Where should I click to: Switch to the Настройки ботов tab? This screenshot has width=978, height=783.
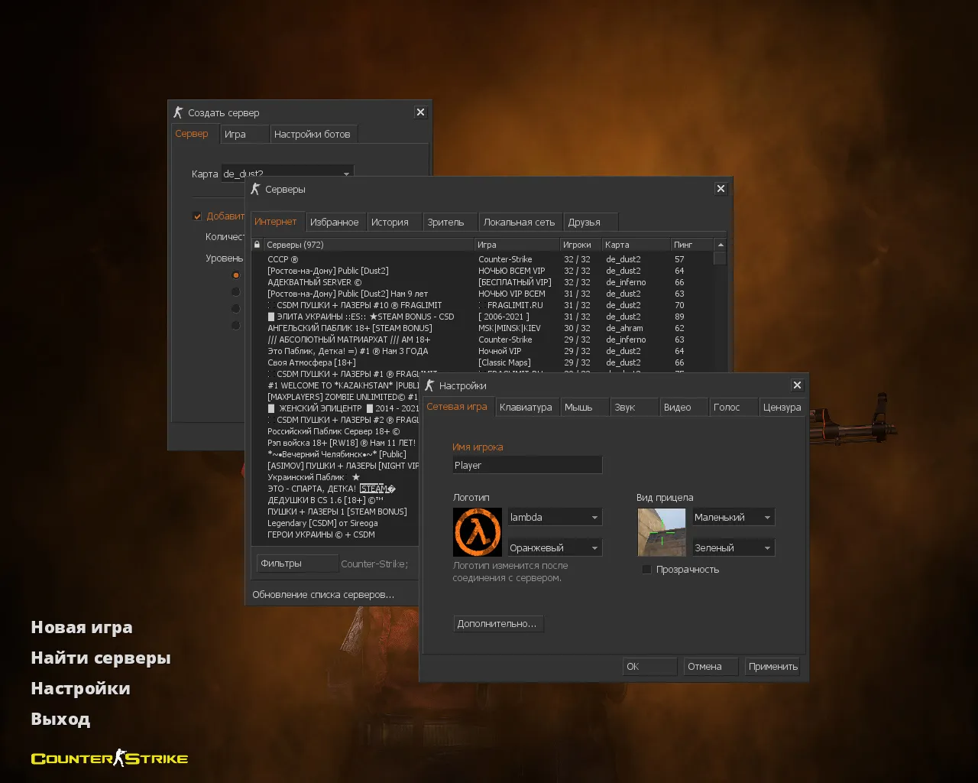click(x=313, y=134)
